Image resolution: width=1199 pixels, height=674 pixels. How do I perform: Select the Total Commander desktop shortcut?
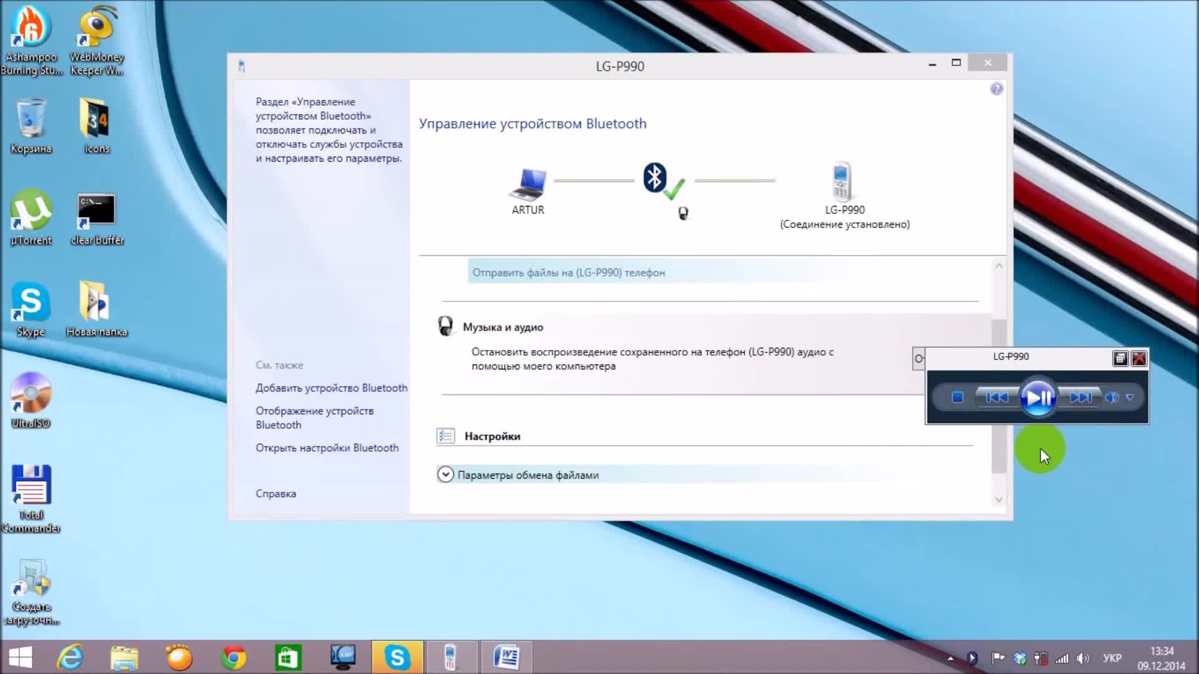coord(31,499)
